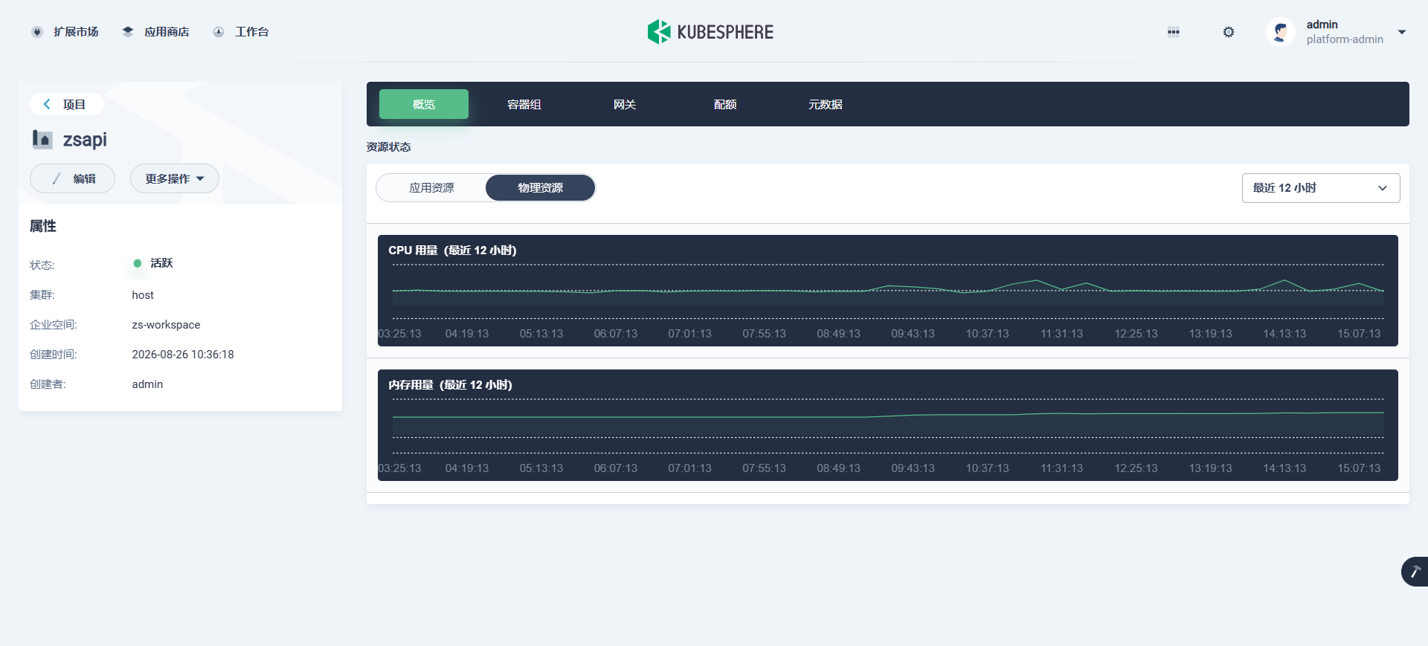Open the 元数据 tab

coord(826,104)
